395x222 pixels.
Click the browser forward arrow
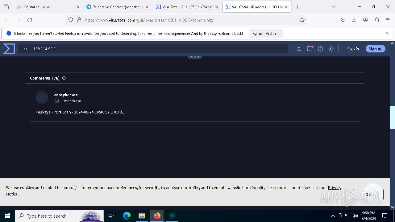tap(19, 20)
